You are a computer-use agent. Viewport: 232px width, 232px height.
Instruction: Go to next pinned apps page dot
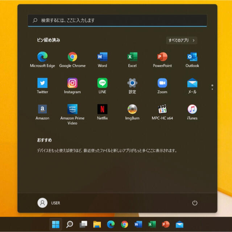coord(212,89)
